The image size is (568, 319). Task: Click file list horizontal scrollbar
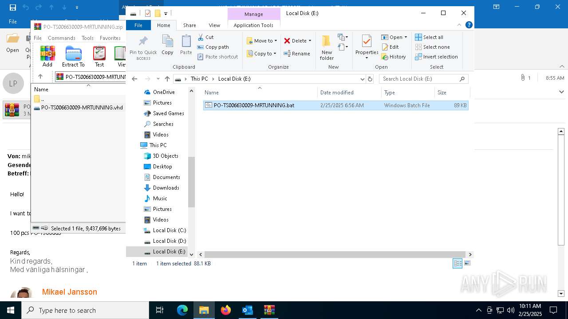pyautogui.click(x=335, y=254)
